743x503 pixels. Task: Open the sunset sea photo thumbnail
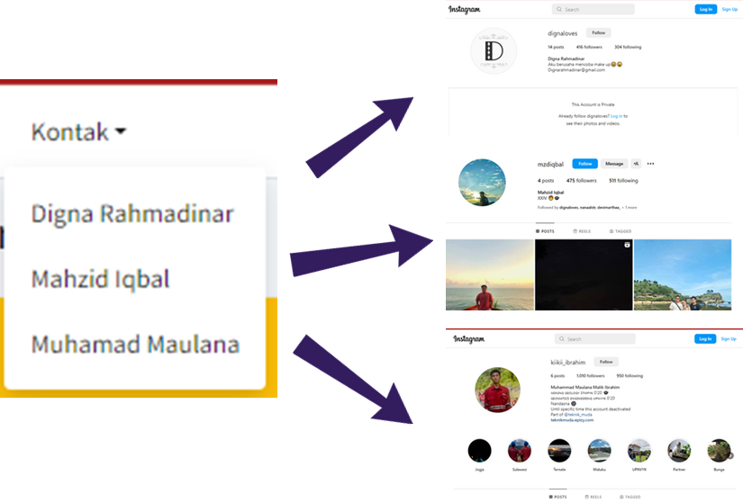point(490,274)
